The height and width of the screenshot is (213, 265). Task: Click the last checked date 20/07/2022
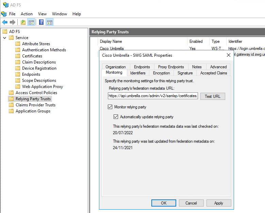(x=123, y=133)
